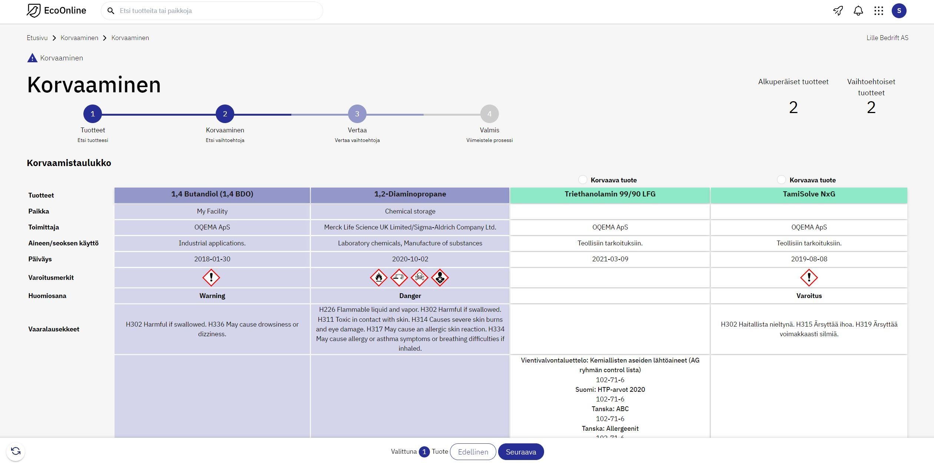The height and width of the screenshot is (463, 934).
Task: Open the rocket what's new icon
Action: coord(838,11)
